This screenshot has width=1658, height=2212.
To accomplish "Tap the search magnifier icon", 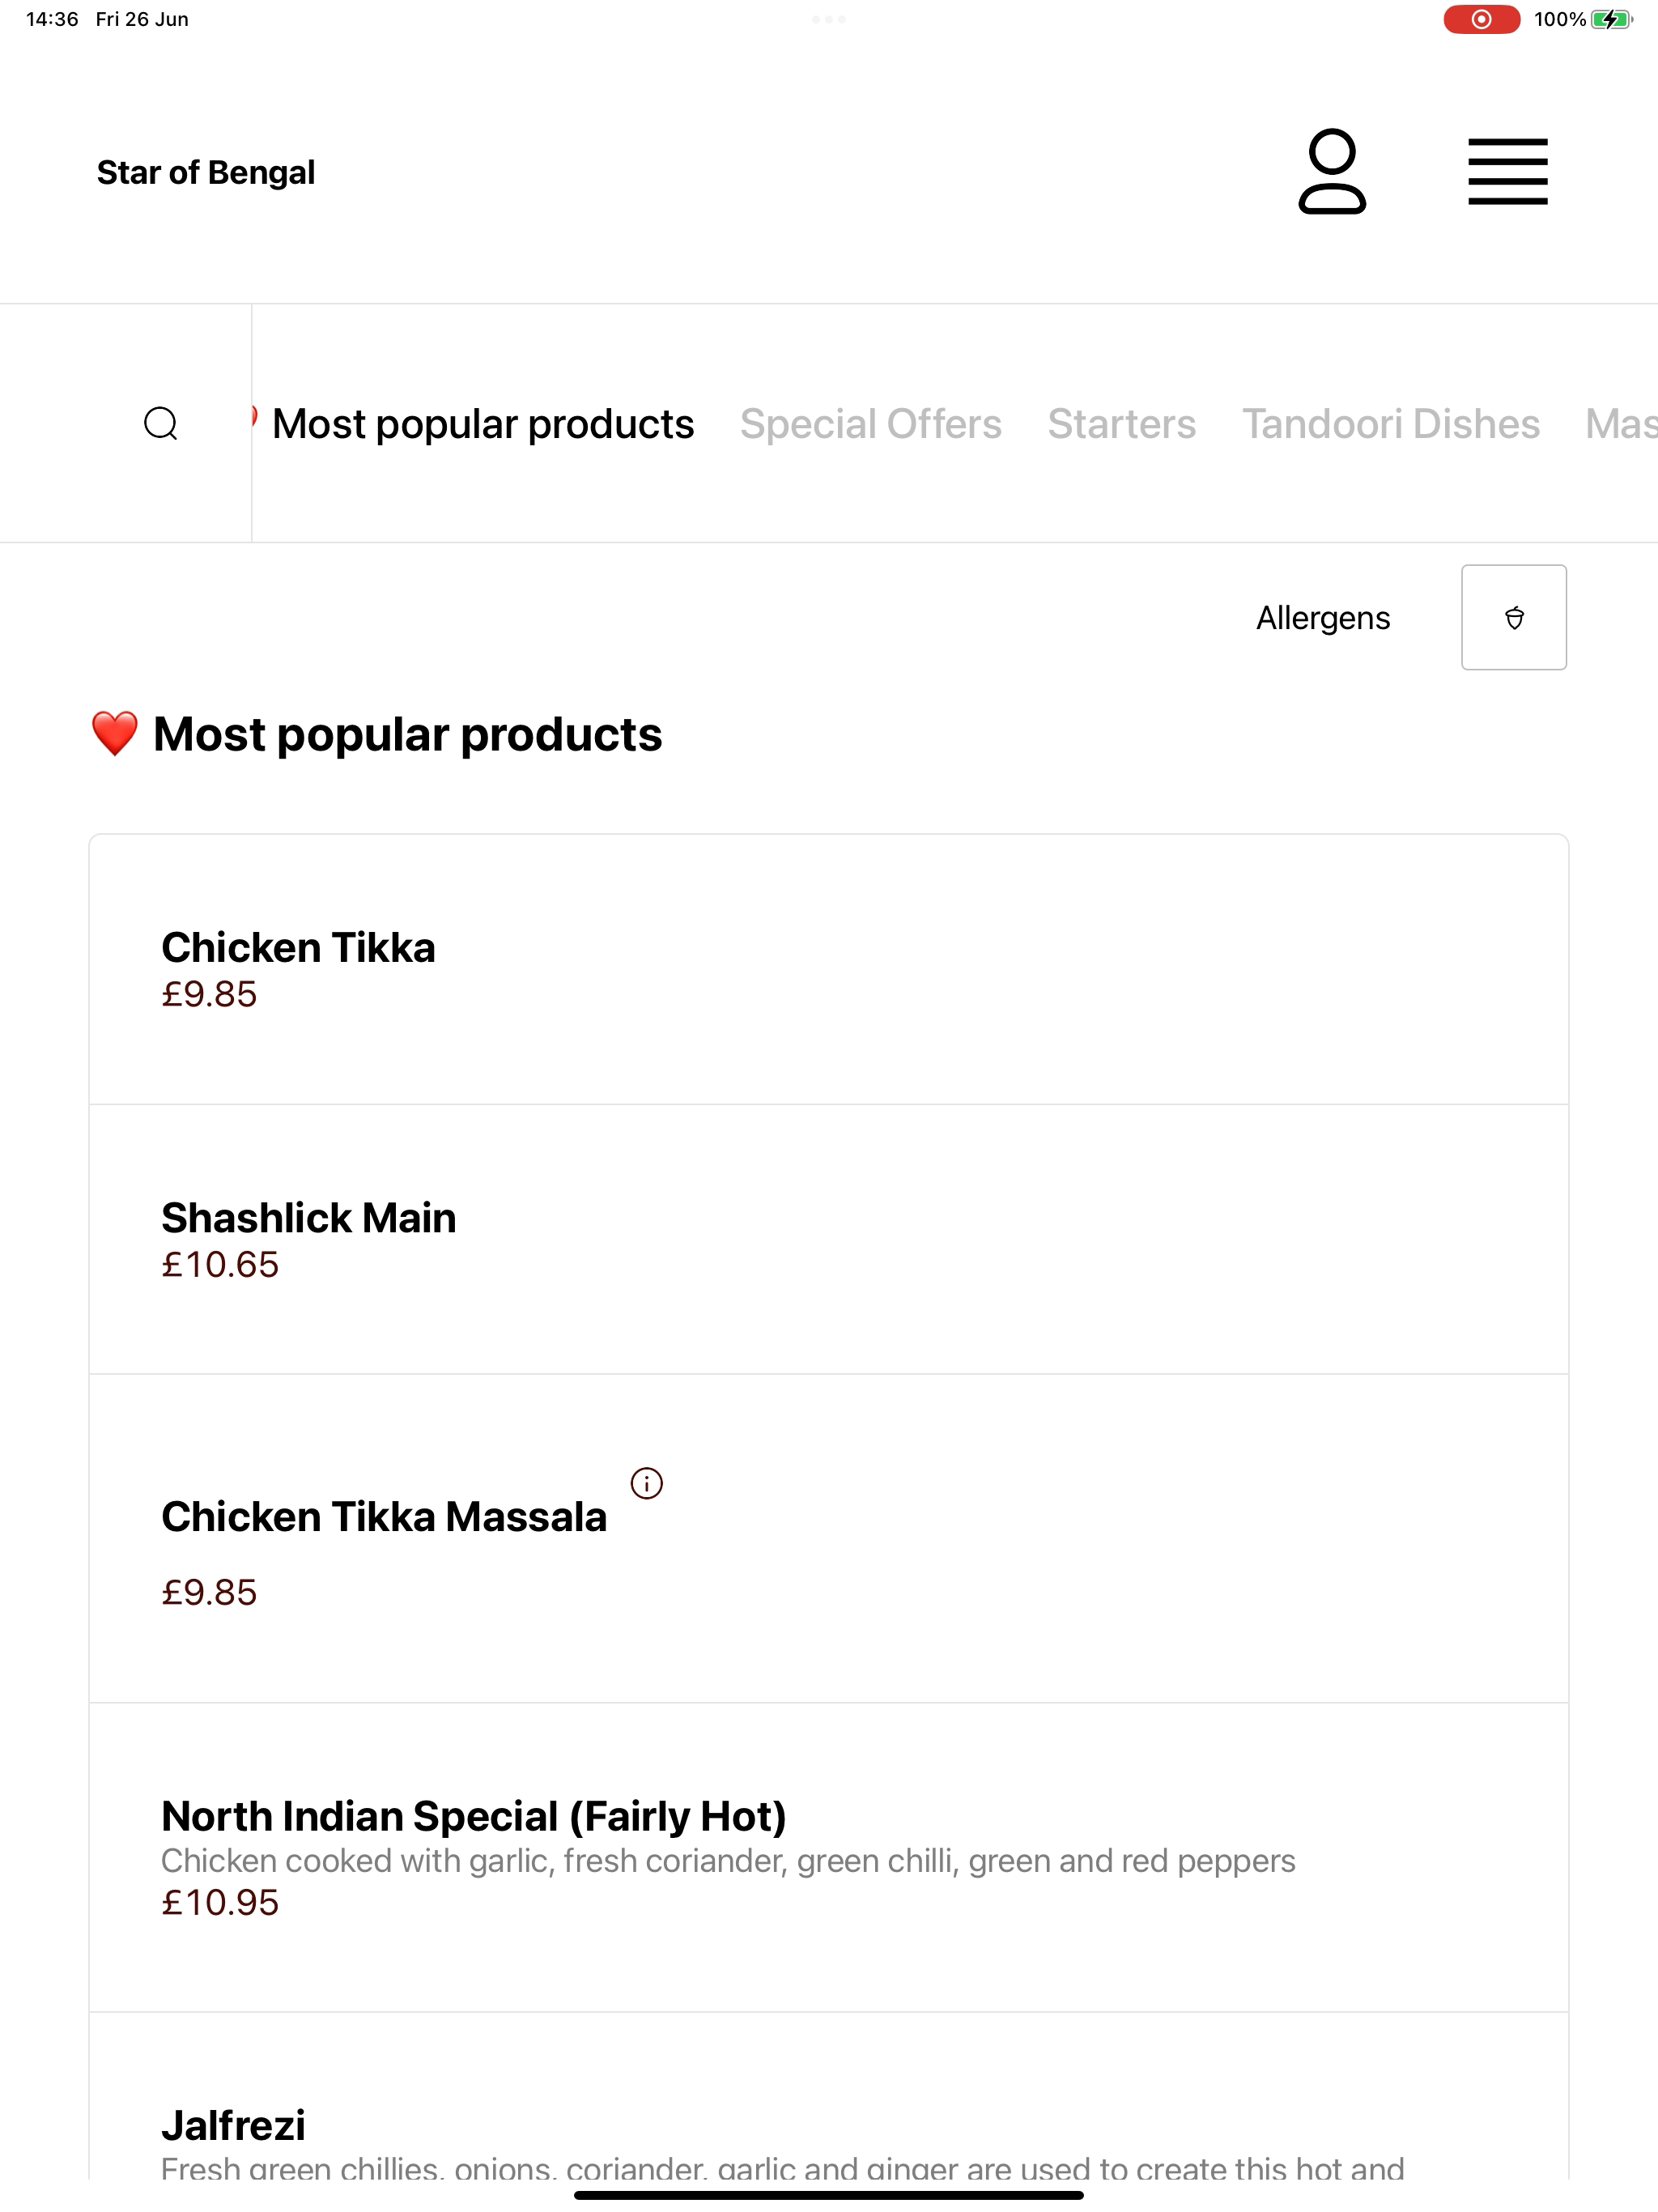I will 161,424.
